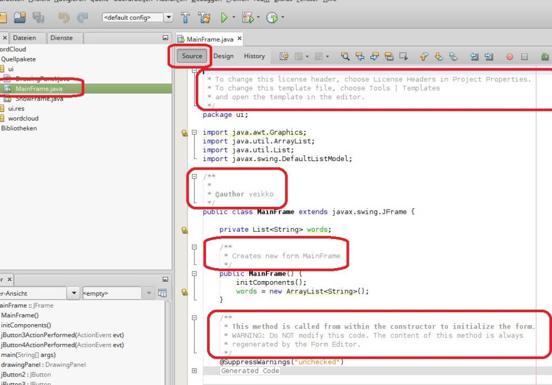Viewport: 552px width, 385px height.
Task: Open the default config dropdown
Action: tap(168, 18)
